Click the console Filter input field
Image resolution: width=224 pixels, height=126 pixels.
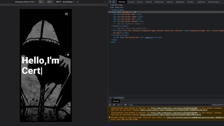[170, 105]
